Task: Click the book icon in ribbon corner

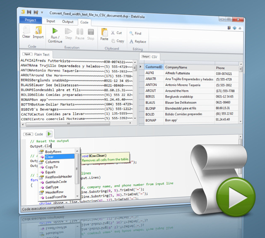Action: coord(229,28)
